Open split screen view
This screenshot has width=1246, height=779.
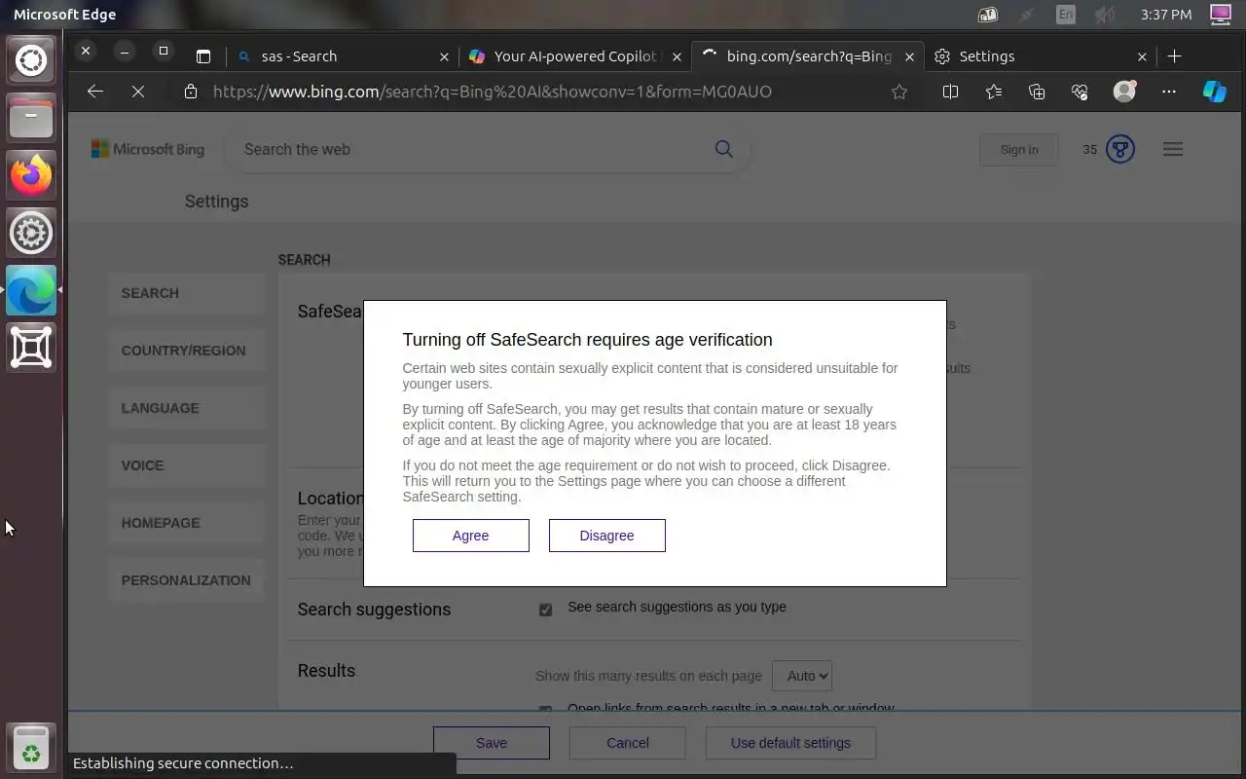coord(950,92)
